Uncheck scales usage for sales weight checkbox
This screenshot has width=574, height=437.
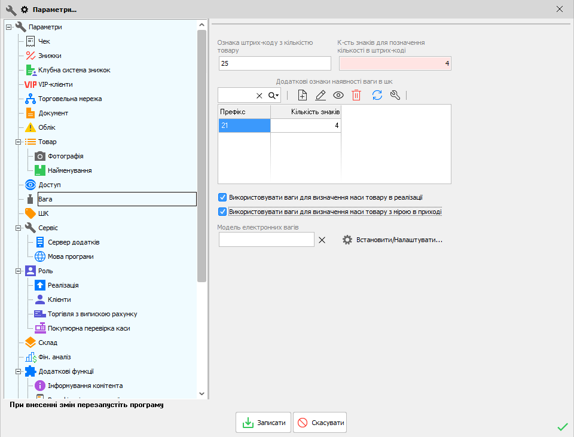[x=222, y=197]
